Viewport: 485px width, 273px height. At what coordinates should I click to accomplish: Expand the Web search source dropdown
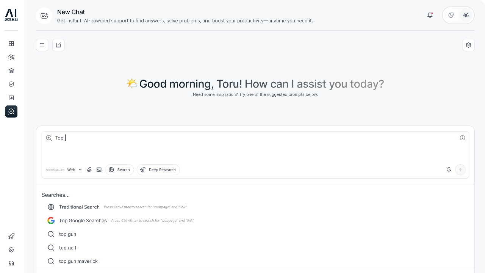point(75,170)
